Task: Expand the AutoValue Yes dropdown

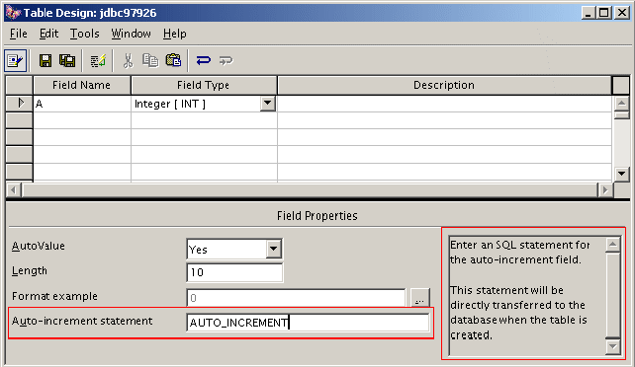Action: click(x=274, y=250)
